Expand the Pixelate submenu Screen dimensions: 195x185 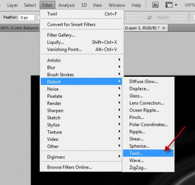click(x=82, y=96)
